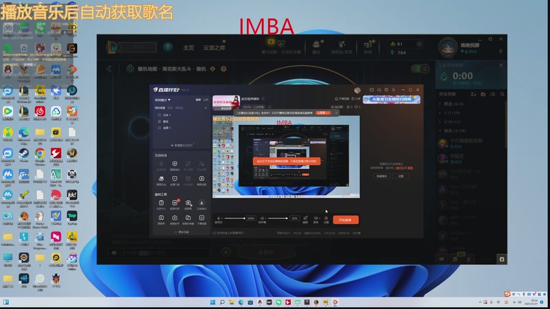Toggle the 文本 1 source checkbox
This screenshot has height=309, width=550.
tap(159, 115)
